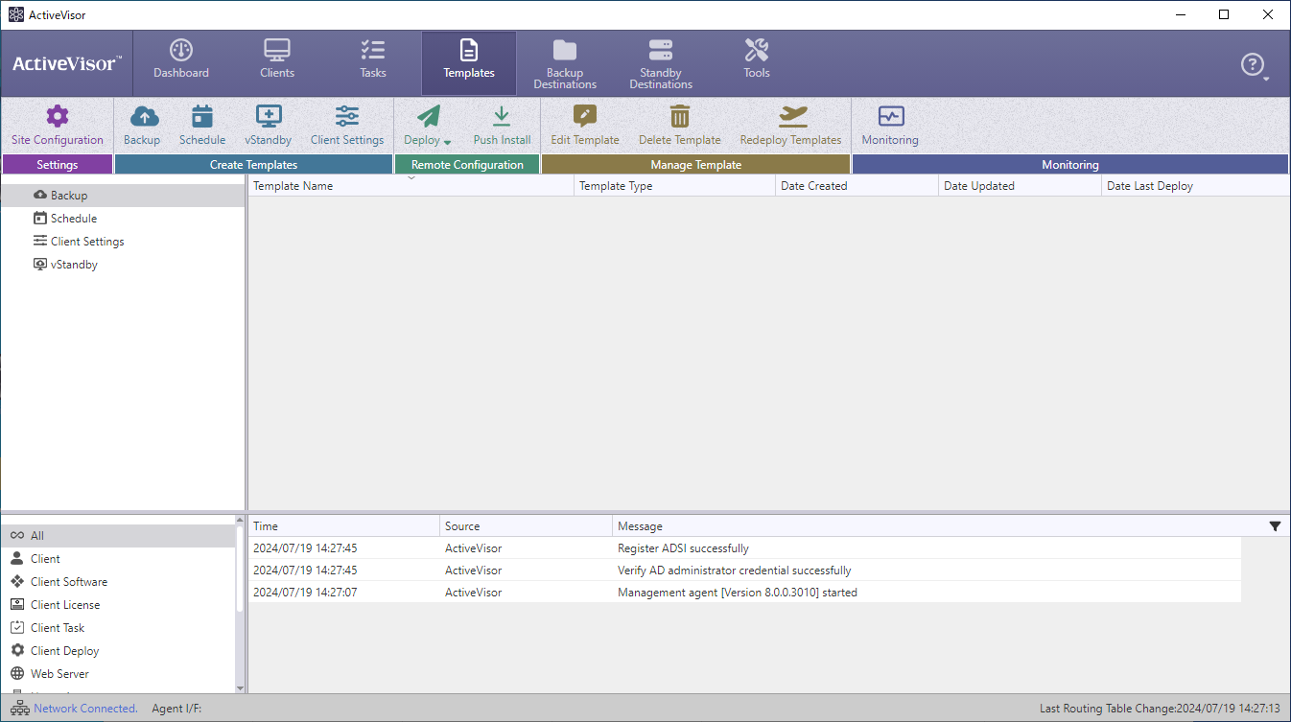
Task: Sort log by Time column
Action: (344, 526)
